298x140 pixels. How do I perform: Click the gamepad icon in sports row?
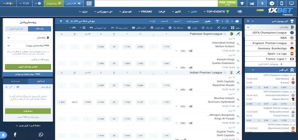coord(74,28)
